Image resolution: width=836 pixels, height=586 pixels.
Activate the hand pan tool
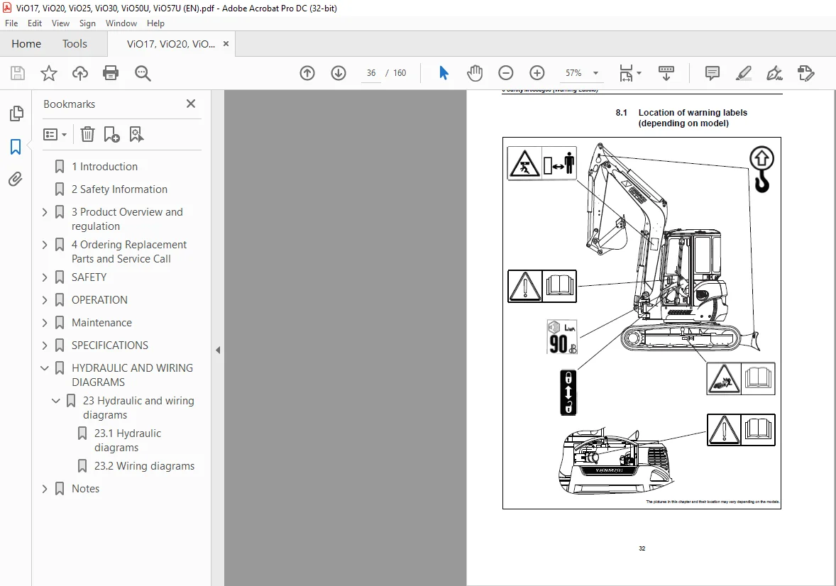[x=475, y=73]
